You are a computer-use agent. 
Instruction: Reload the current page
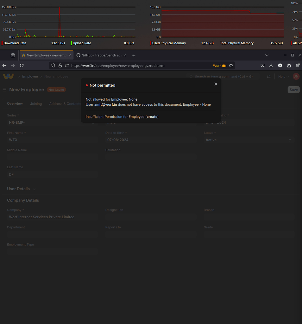pyautogui.click(x=22, y=65)
